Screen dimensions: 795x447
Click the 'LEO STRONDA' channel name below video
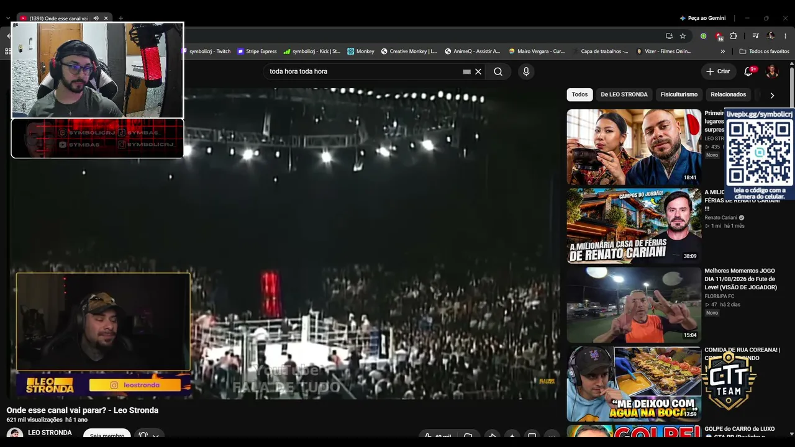pyautogui.click(x=50, y=433)
